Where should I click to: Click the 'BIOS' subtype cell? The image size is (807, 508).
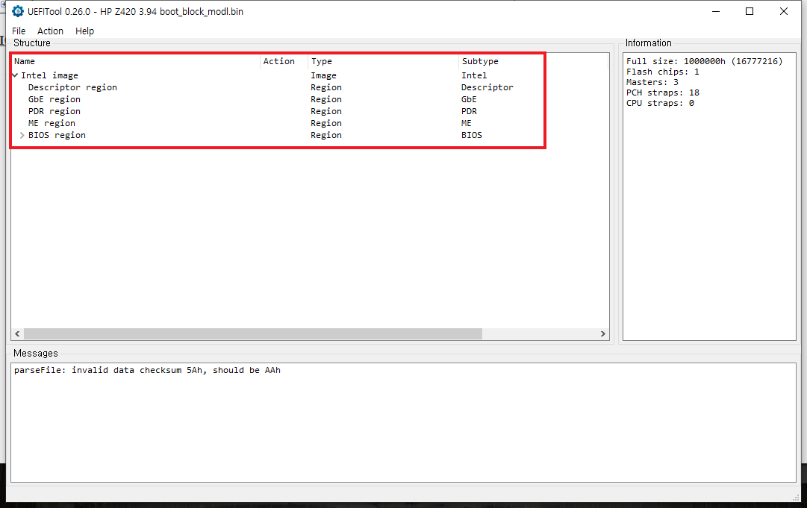click(472, 135)
